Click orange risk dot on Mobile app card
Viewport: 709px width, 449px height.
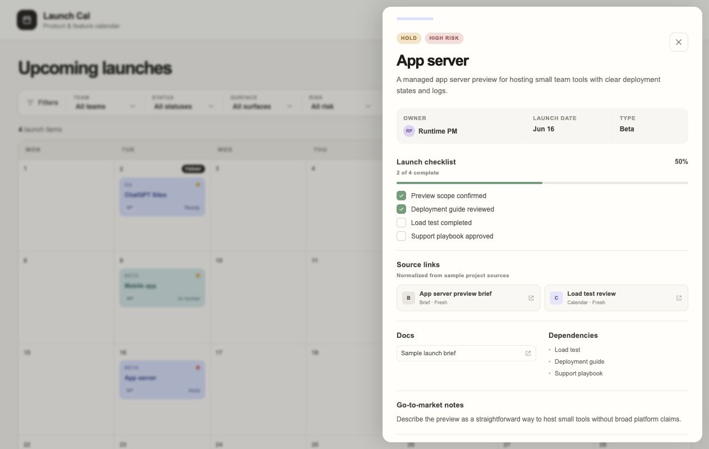click(x=198, y=276)
